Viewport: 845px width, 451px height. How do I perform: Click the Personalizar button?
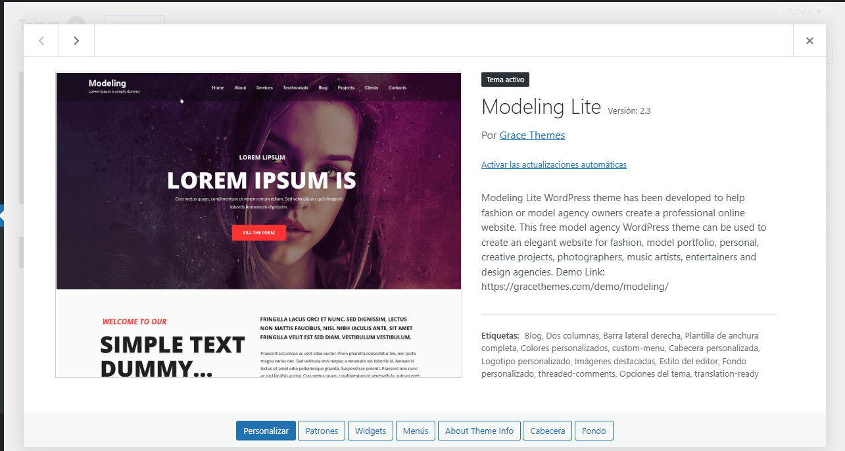[x=266, y=431]
